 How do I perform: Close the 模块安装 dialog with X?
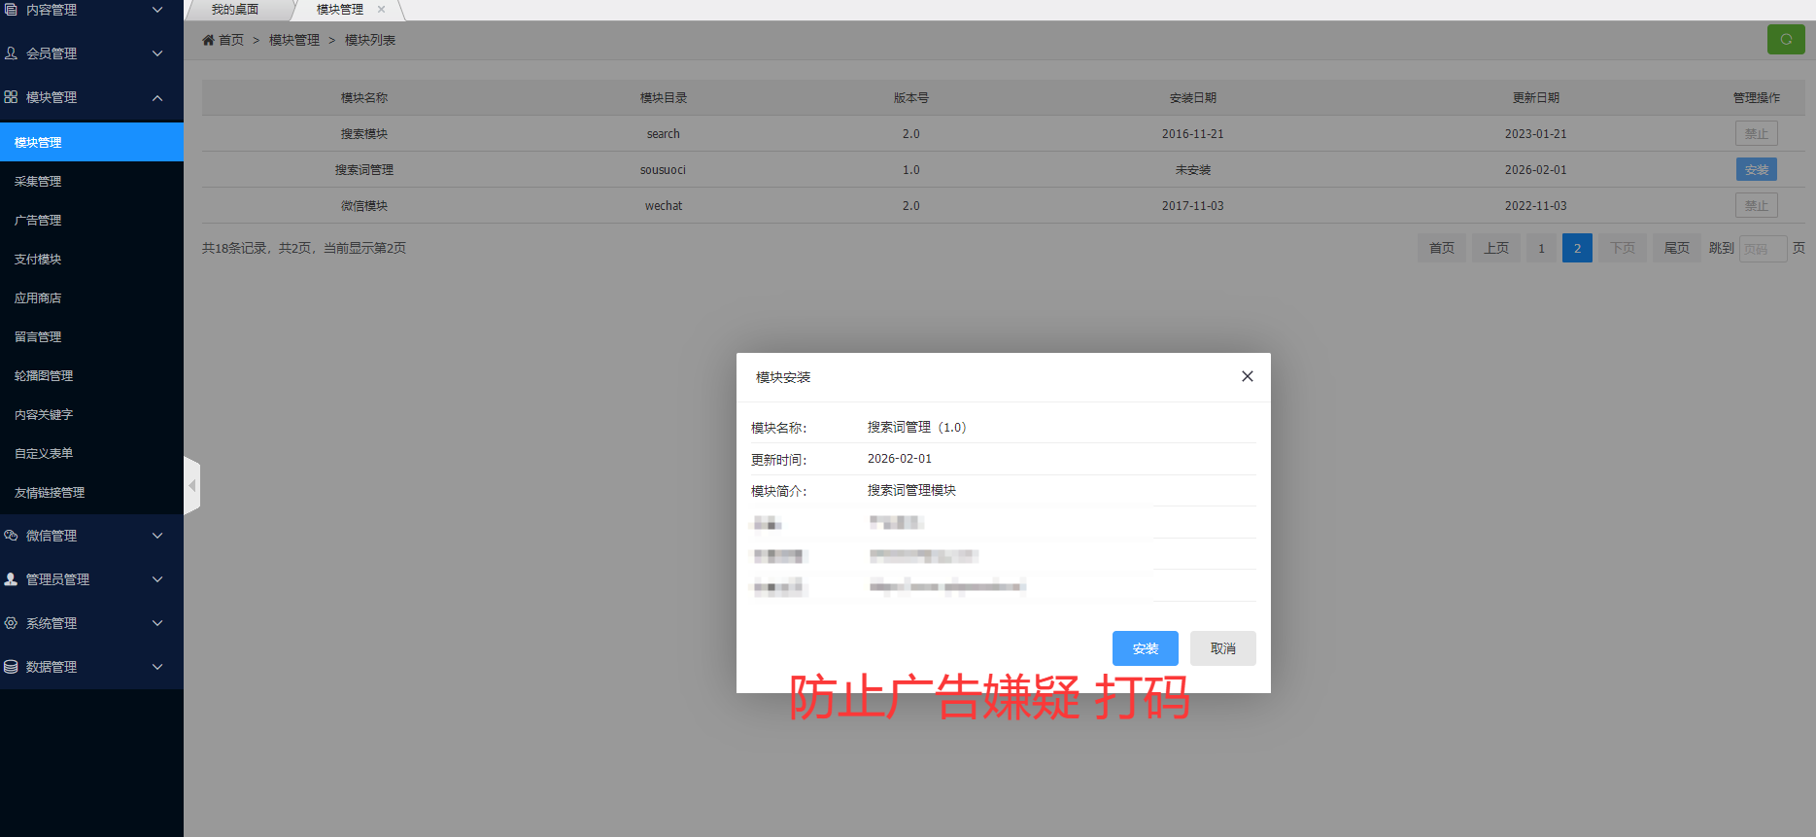(x=1248, y=376)
